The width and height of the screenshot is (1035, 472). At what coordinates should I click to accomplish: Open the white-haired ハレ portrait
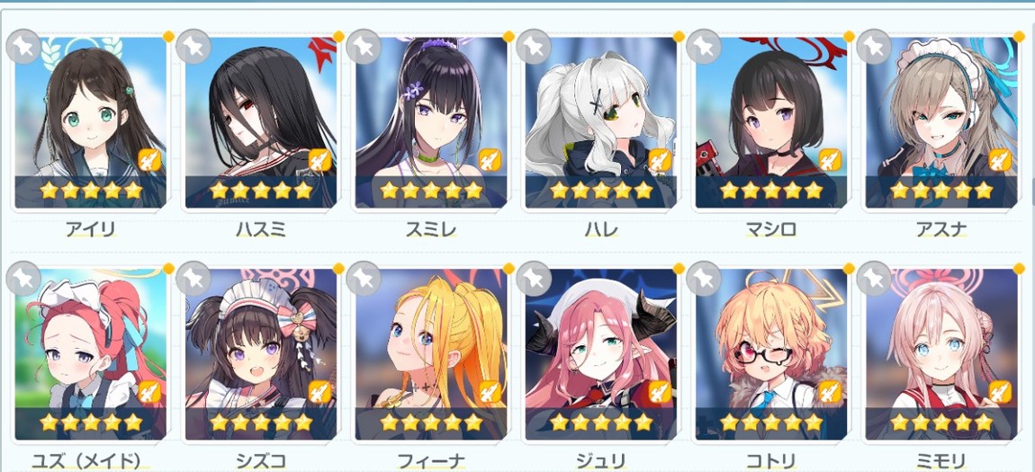[x=601, y=122]
